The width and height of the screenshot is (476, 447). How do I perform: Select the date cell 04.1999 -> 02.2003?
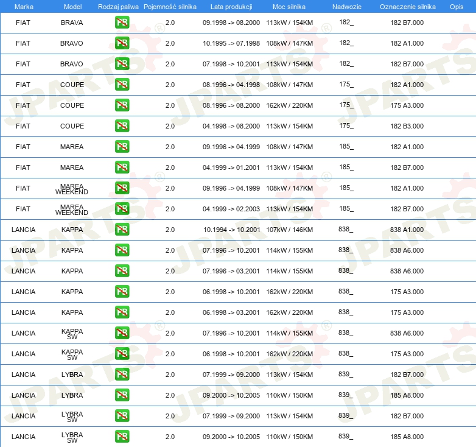(x=231, y=209)
